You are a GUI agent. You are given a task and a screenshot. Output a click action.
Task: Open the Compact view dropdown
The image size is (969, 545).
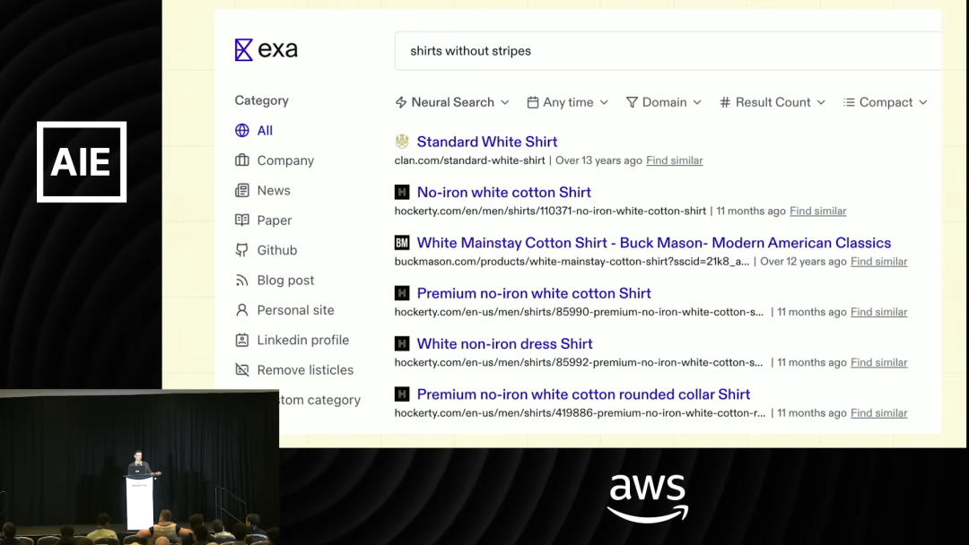[886, 102]
